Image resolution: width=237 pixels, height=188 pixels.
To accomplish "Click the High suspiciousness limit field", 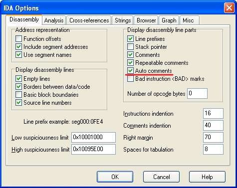I will tap(93, 149).
